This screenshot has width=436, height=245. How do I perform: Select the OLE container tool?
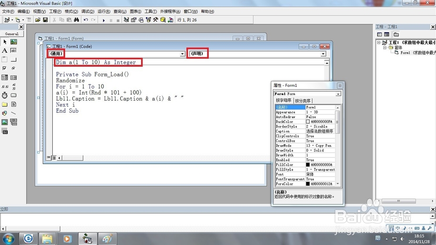tap(5, 132)
